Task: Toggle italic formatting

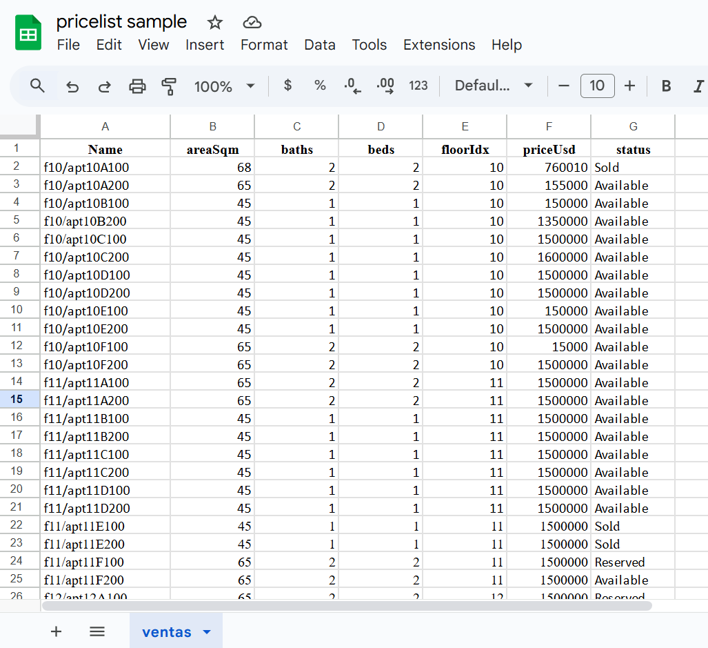Action: pyautogui.click(x=698, y=86)
